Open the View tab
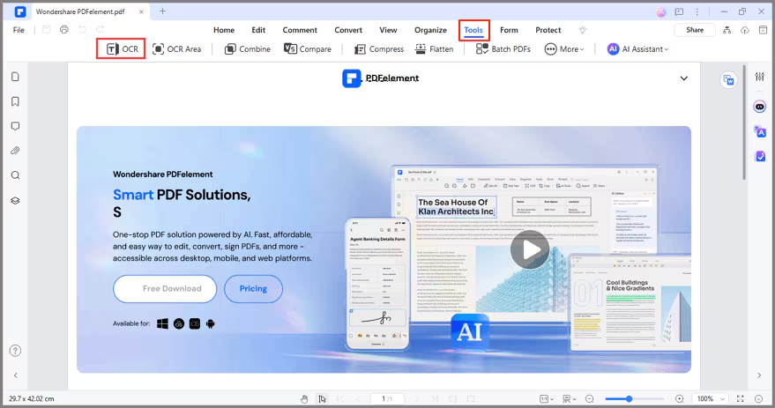This screenshot has width=775, height=408. tap(389, 30)
